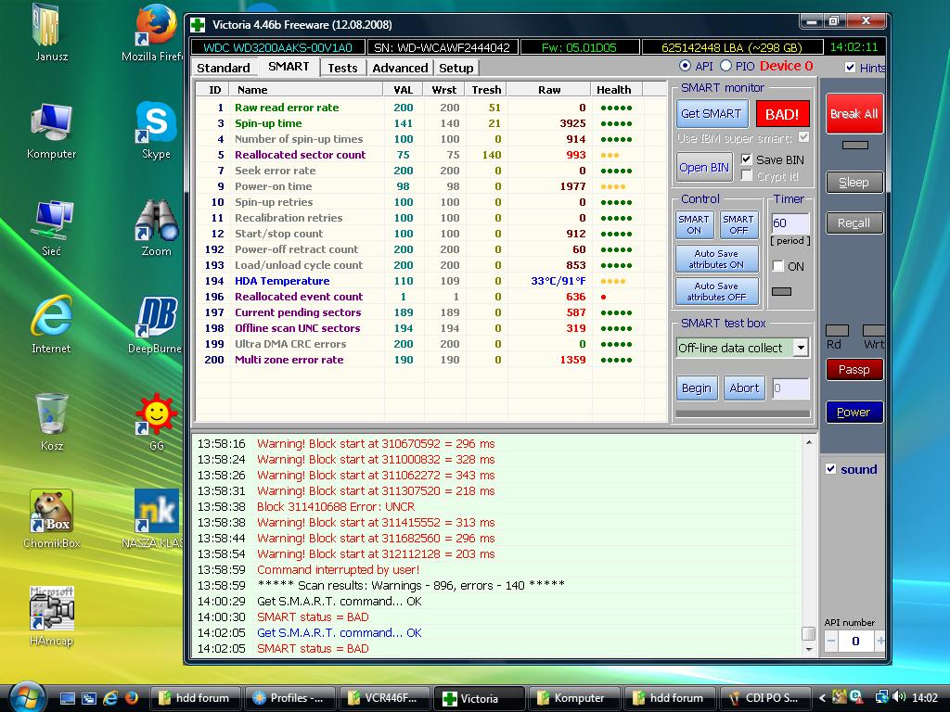
Task: Click the SMART ON button
Action: coord(694,224)
